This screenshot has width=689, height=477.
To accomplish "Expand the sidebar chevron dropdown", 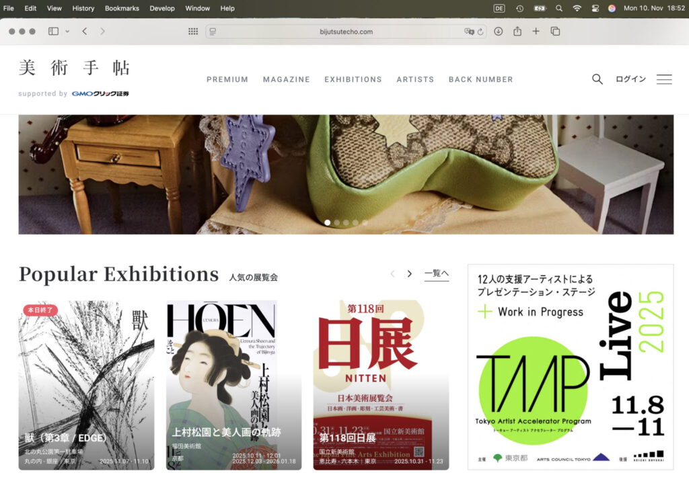I will point(66,31).
